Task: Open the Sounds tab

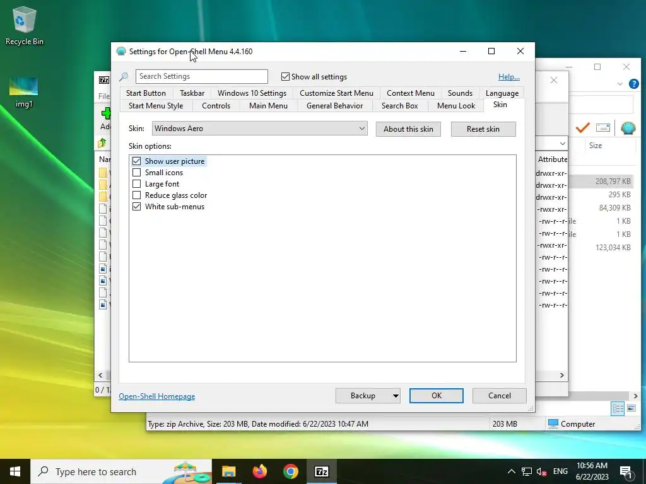Action: tap(460, 93)
